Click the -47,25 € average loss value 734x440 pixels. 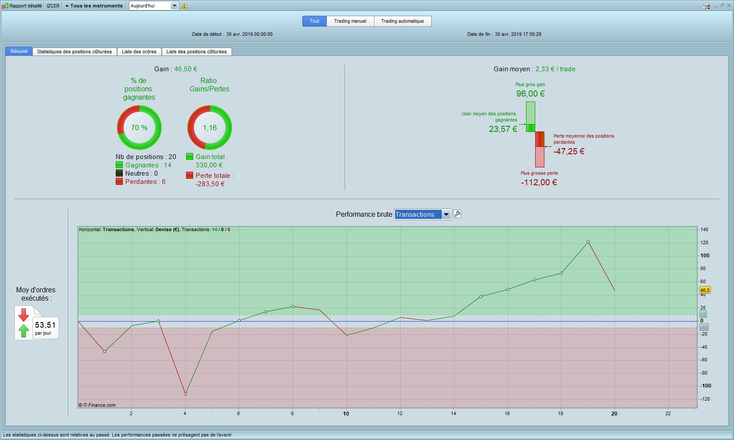click(569, 151)
